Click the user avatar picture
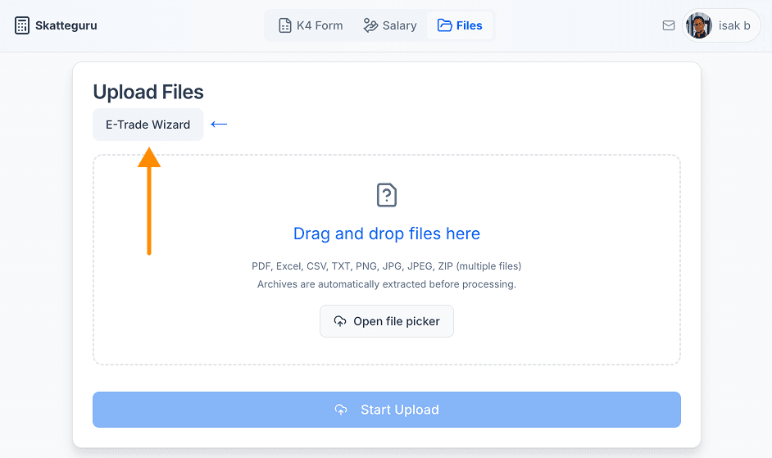The image size is (772, 458). pyautogui.click(x=698, y=25)
